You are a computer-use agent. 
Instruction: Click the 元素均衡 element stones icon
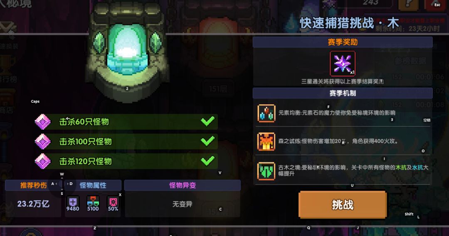[266, 113]
